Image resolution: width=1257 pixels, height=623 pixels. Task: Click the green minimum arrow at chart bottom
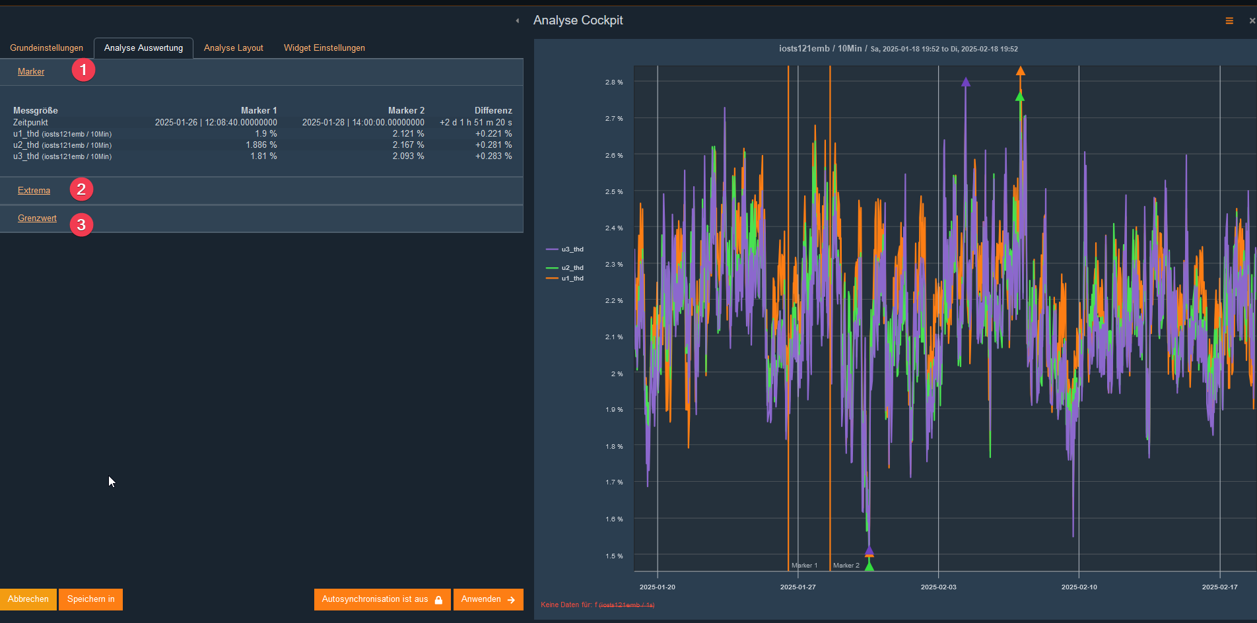(869, 566)
